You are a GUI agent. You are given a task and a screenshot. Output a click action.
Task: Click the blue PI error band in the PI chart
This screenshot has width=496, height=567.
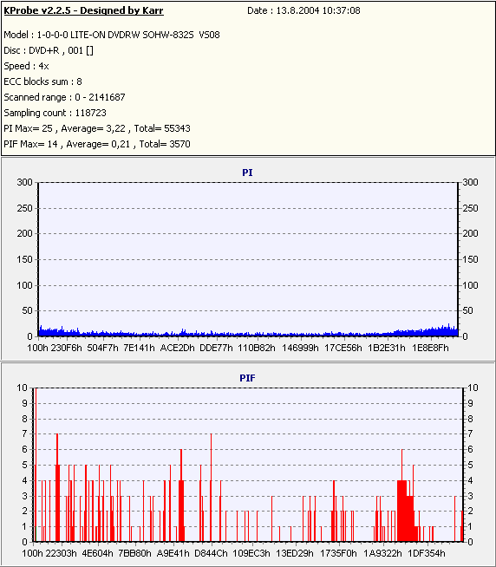[x=248, y=333]
